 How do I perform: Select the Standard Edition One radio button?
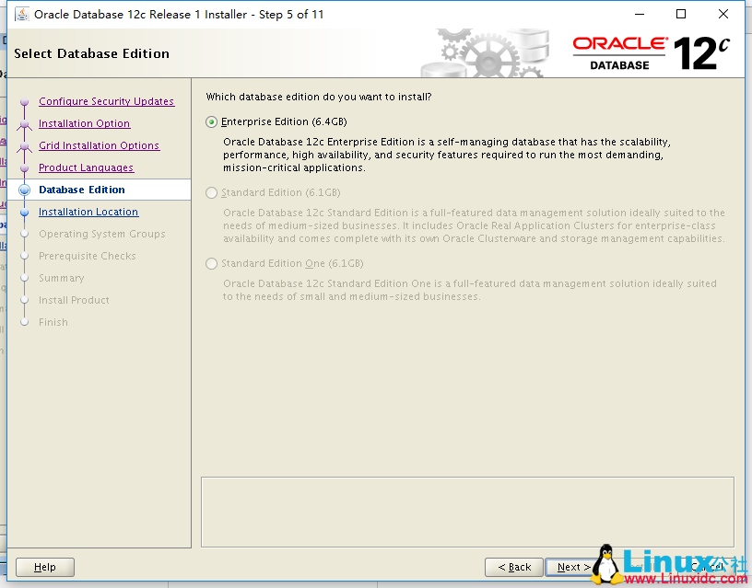coord(211,263)
